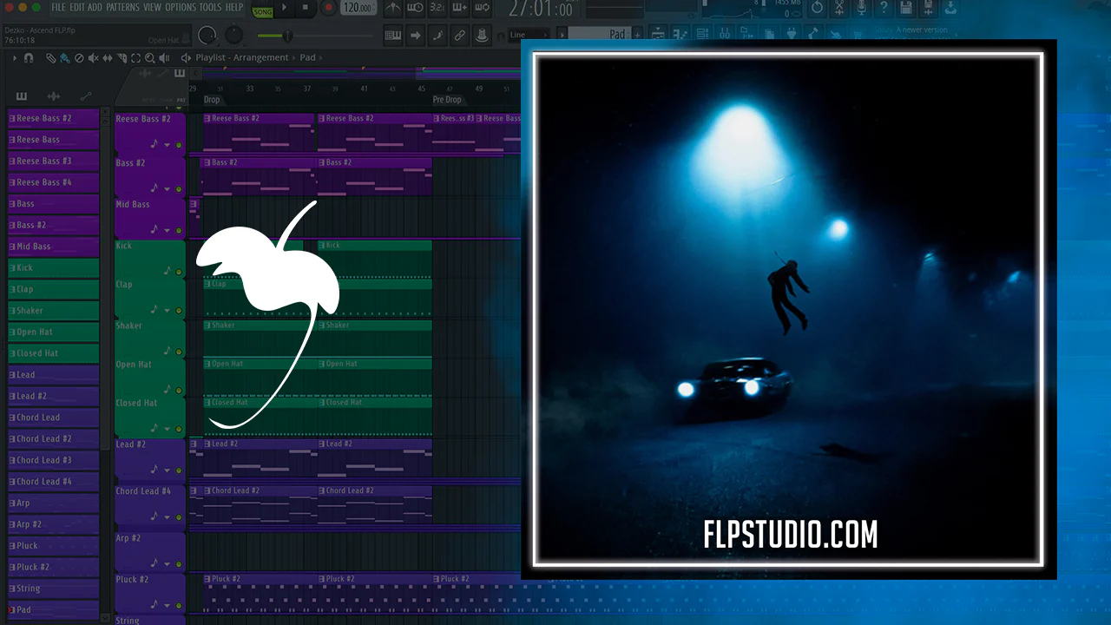Mute the Mid Bass track

point(179,230)
